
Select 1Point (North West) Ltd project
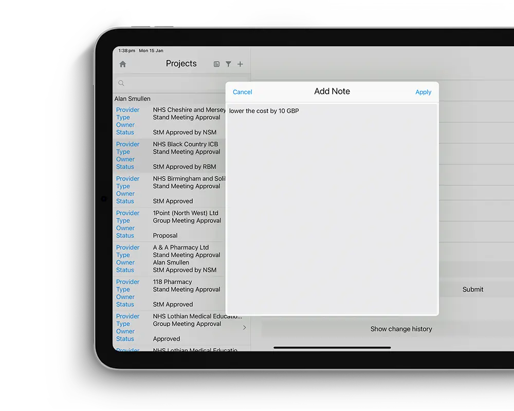(170, 224)
